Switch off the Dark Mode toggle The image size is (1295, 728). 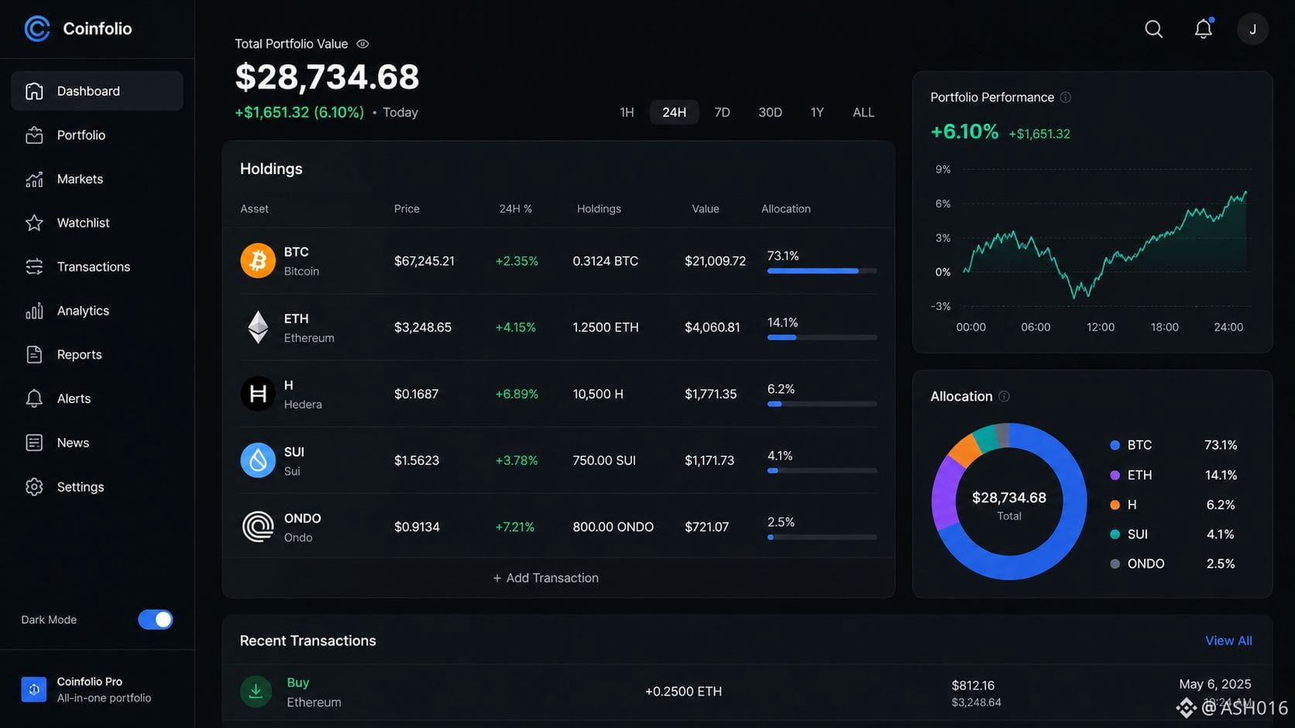pos(156,620)
